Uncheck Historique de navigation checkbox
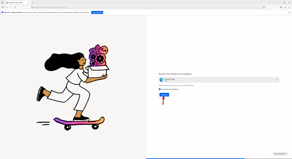The height and width of the screenshot is (159, 292). point(160,89)
